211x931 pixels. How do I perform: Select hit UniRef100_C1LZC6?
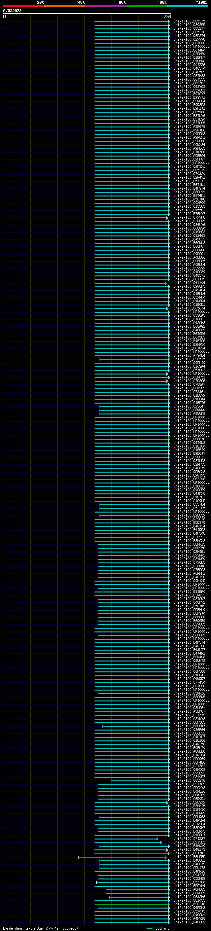189,740
